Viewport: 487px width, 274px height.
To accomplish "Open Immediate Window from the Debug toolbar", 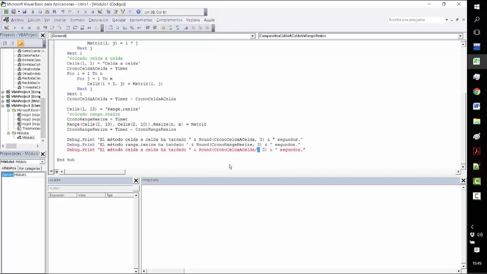I will tap(75, 27).
